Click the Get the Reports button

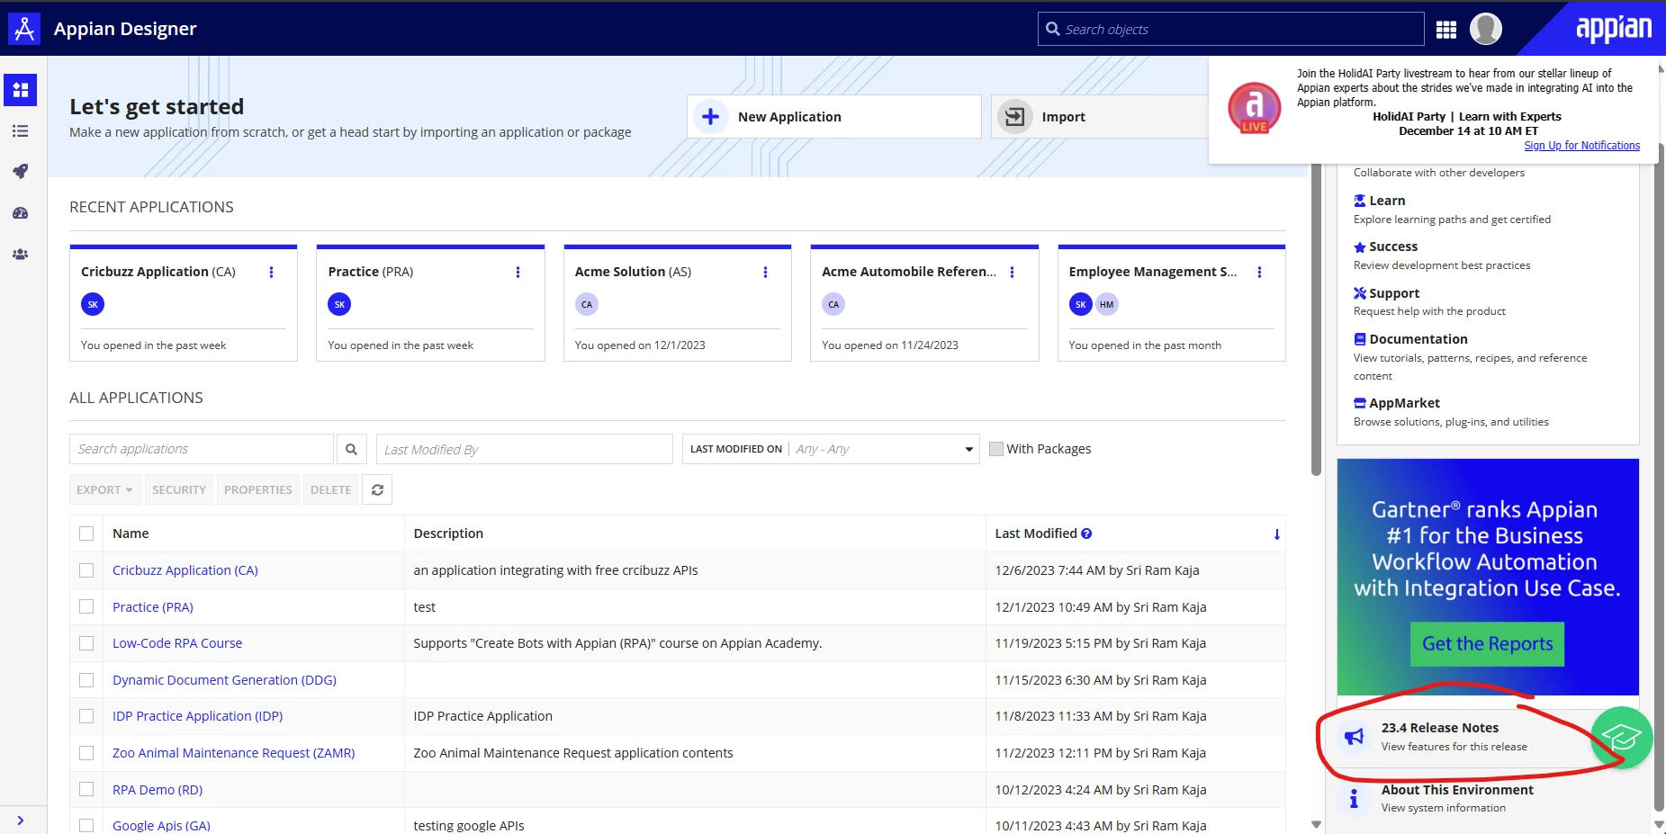[1487, 644]
